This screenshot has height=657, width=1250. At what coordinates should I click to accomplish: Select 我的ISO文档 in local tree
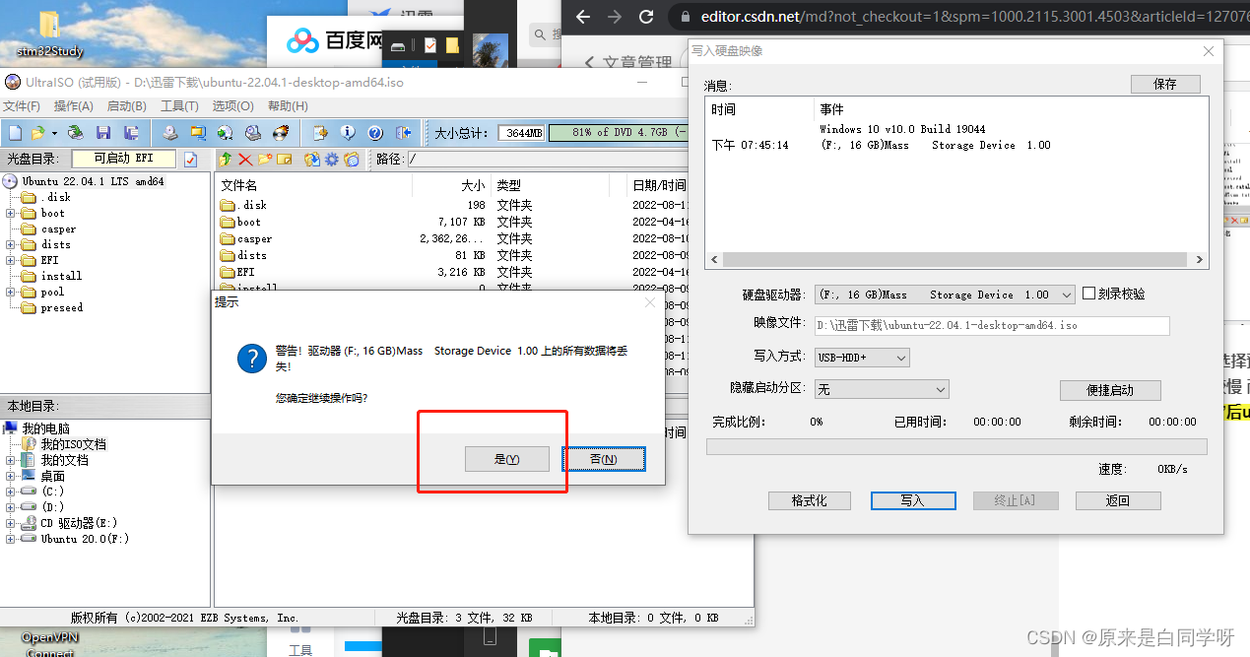pos(73,444)
